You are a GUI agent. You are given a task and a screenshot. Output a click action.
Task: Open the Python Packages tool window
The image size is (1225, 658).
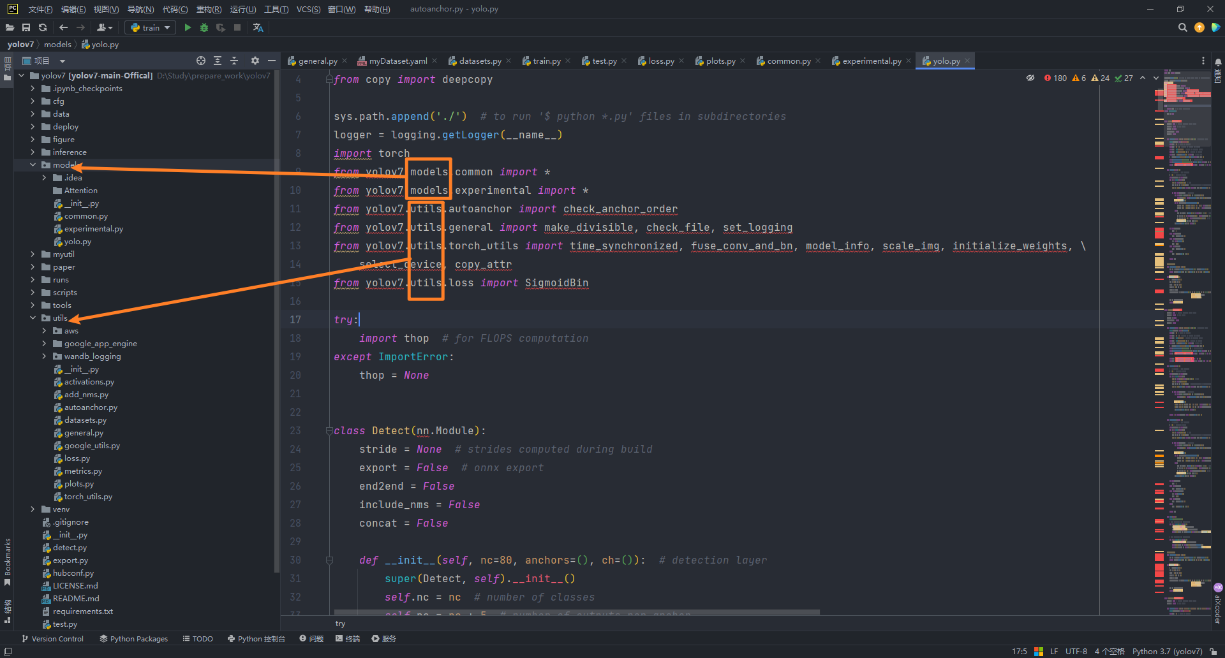pyautogui.click(x=133, y=639)
